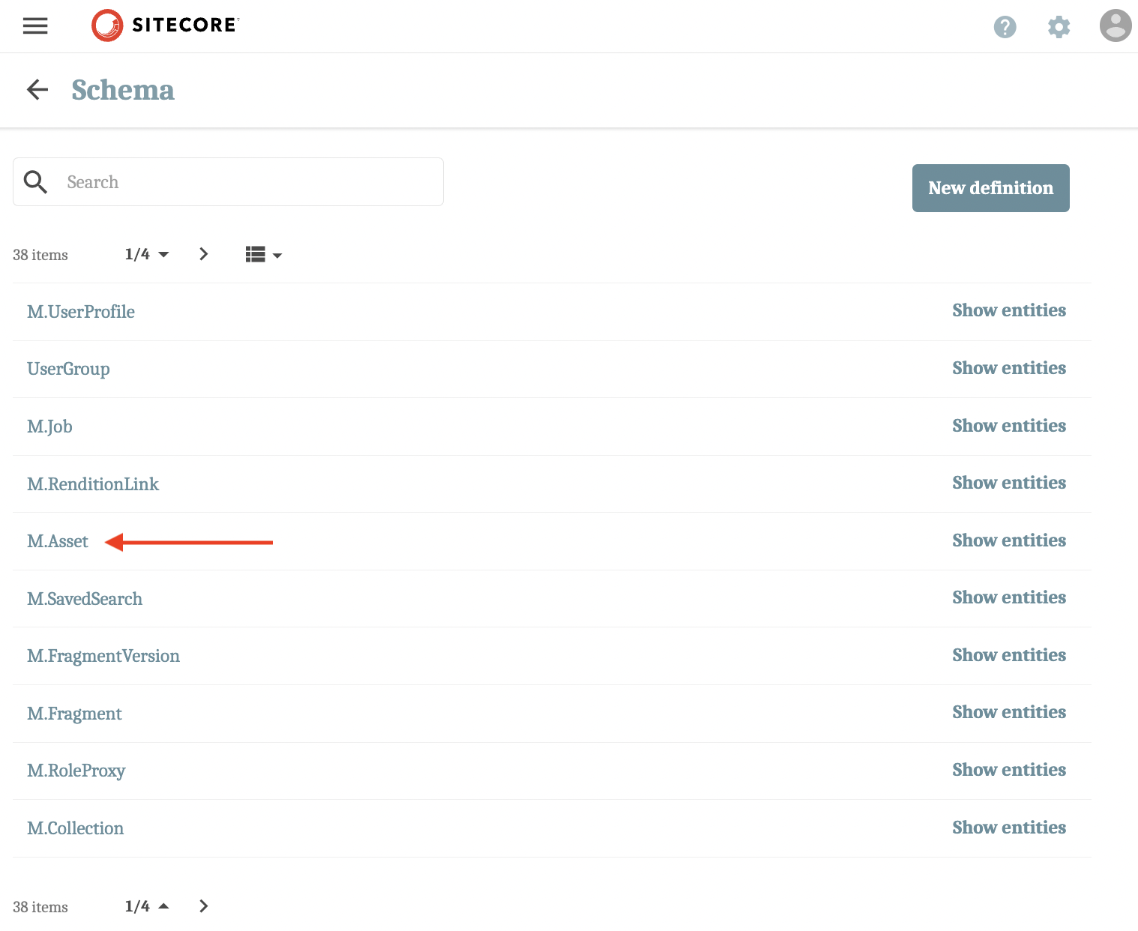Expand the view options arrow next to list icon
Image resolution: width=1138 pixels, height=931 pixels.
[x=277, y=256]
